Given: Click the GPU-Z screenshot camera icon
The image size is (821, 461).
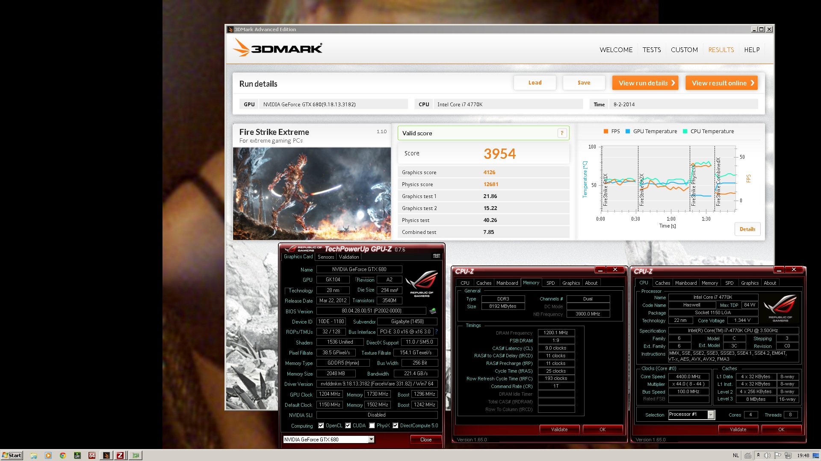Looking at the screenshot, I should (x=436, y=256).
